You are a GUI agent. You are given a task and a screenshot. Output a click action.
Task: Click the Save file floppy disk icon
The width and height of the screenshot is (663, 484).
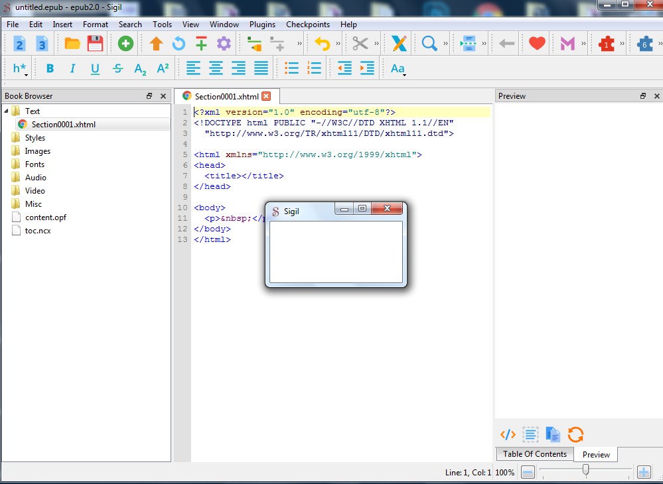tap(95, 44)
